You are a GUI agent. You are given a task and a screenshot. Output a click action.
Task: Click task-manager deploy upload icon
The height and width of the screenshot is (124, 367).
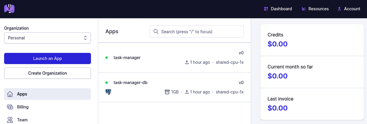click(187, 62)
